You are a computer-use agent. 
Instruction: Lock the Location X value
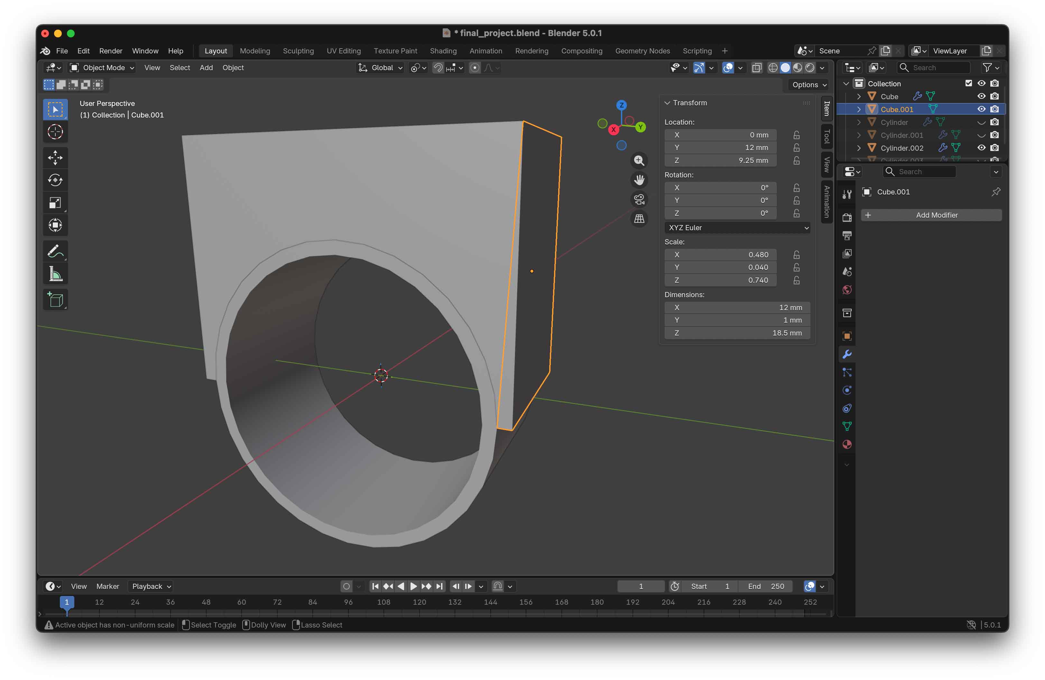tap(797, 135)
